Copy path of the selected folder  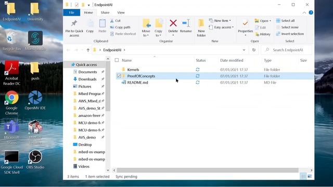(120, 27)
